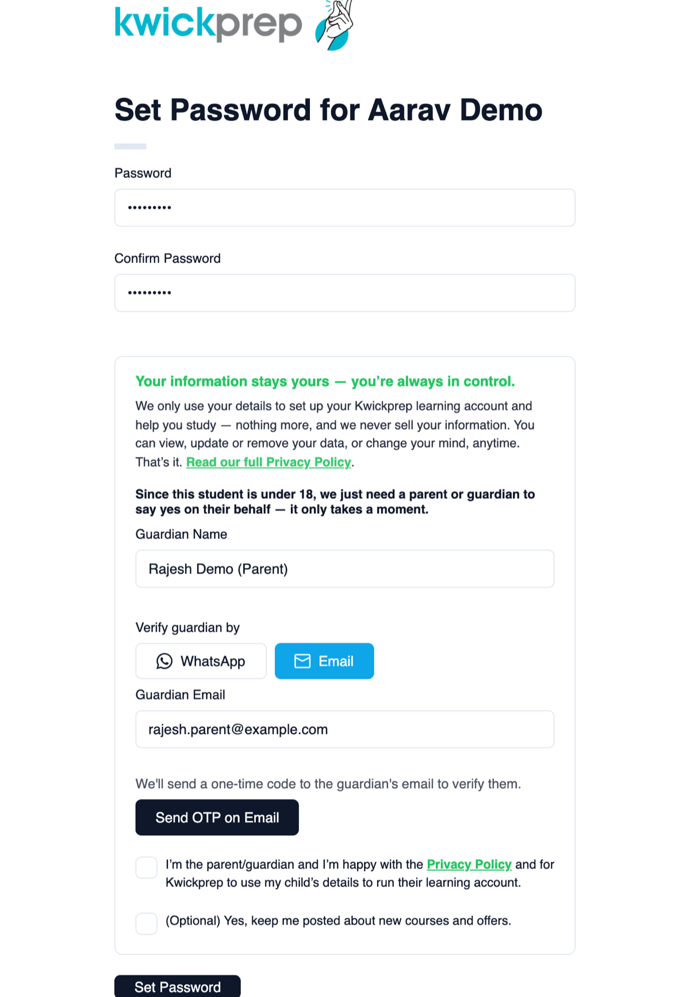Enable optional new courses and offers checkbox
Screen dimensions: 690x997
[x=147, y=923]
